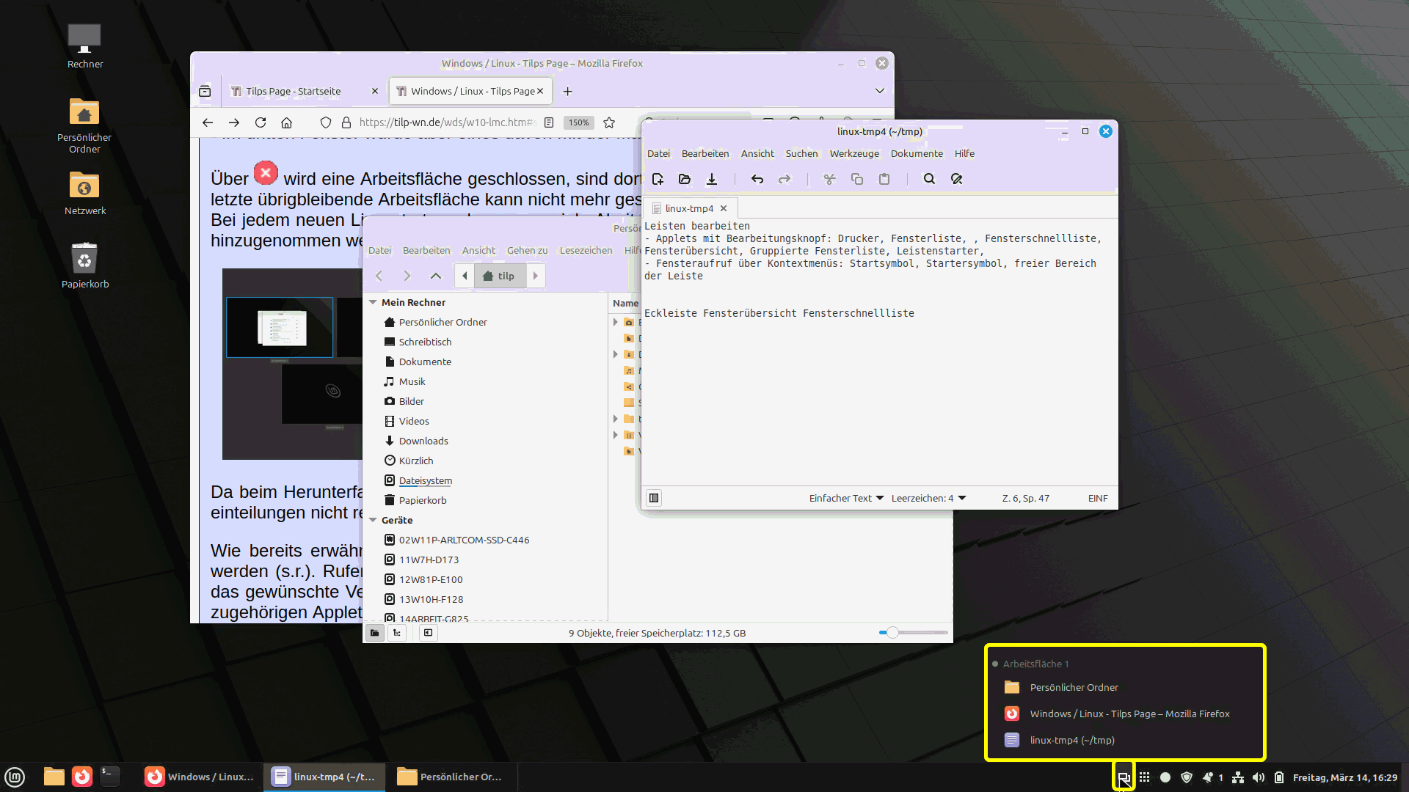Toggle editor side pane button in status bar
The width and height of the screenshot is (1409, 792).
(654, 498)
